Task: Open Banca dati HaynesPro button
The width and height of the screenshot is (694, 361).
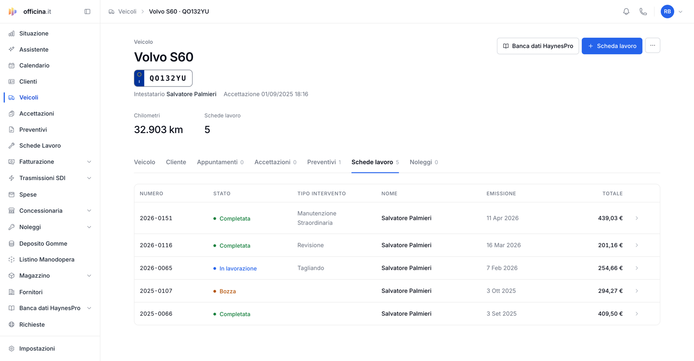Action: click(x=538, y=46)
